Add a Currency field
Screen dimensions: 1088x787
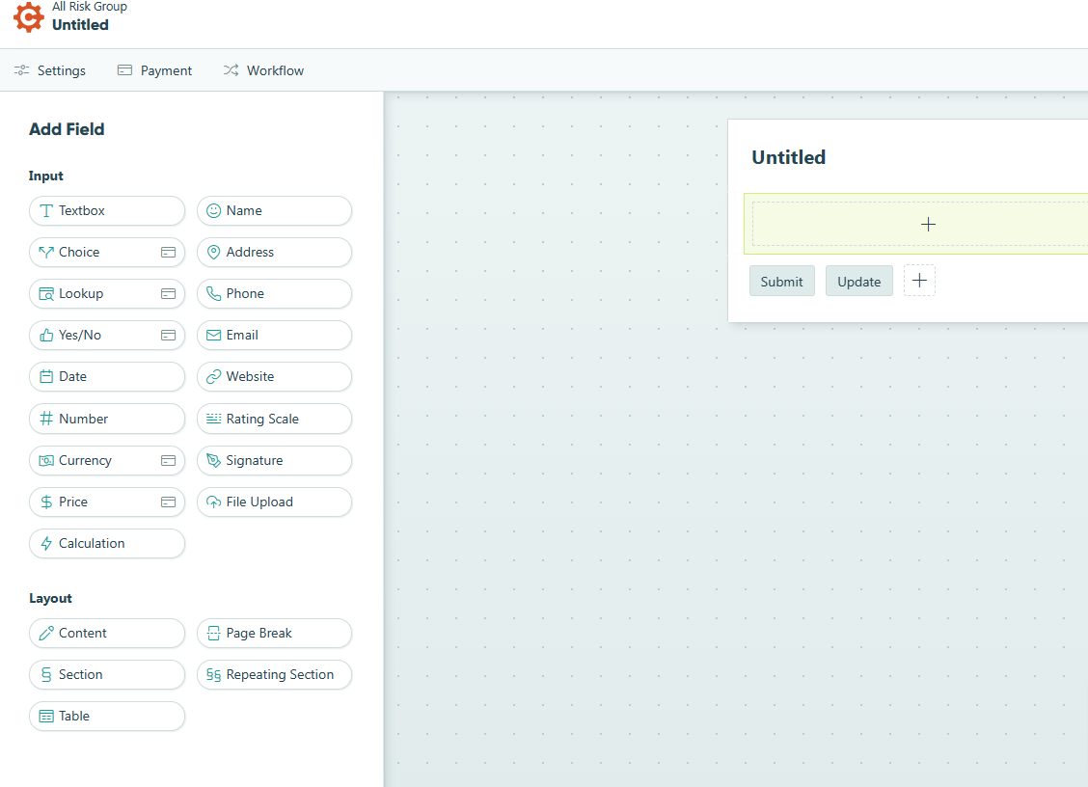[107, 460]
